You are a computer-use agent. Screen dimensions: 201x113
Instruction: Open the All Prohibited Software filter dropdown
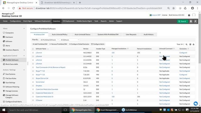(49, 40)
